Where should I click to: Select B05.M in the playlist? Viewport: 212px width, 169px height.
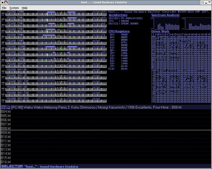pyautogui.click(x=106, y=116)
